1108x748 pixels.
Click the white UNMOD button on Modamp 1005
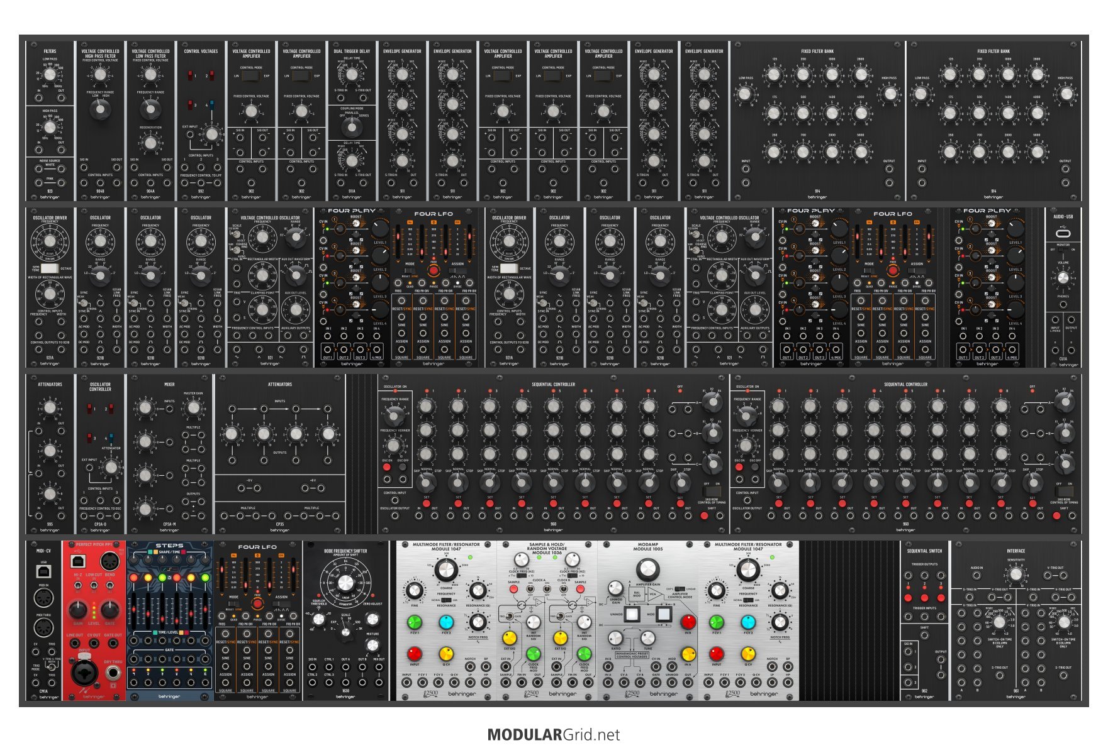pyautogui.click(x=632, y=614)
